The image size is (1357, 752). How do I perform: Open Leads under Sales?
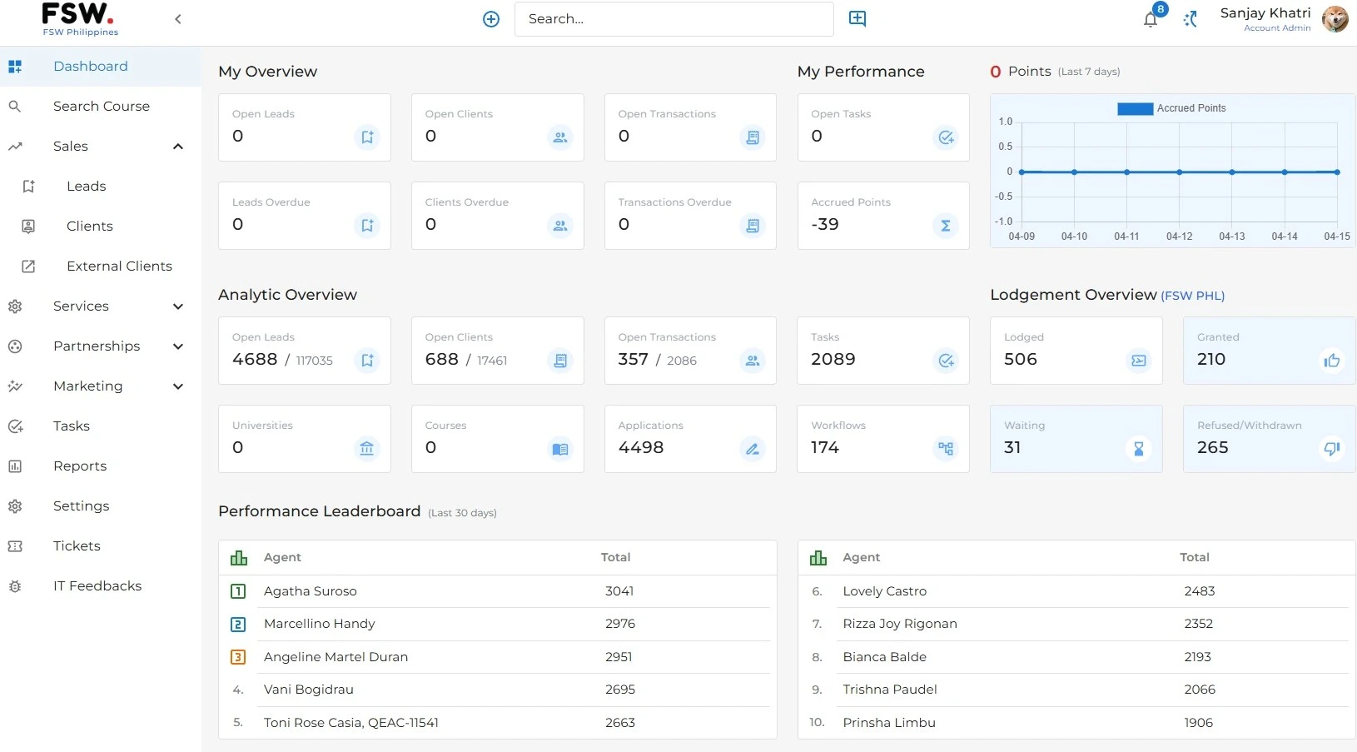click(101, 187)
